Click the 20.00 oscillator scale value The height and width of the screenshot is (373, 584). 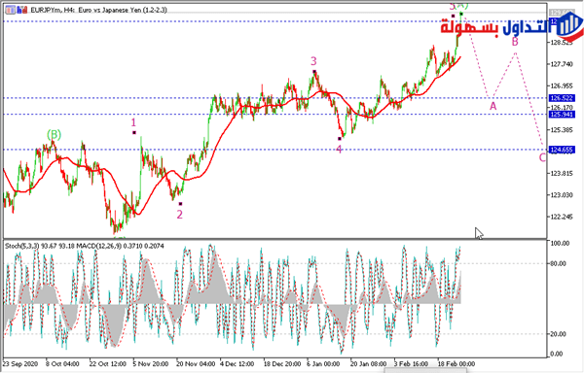coord(559,334)
